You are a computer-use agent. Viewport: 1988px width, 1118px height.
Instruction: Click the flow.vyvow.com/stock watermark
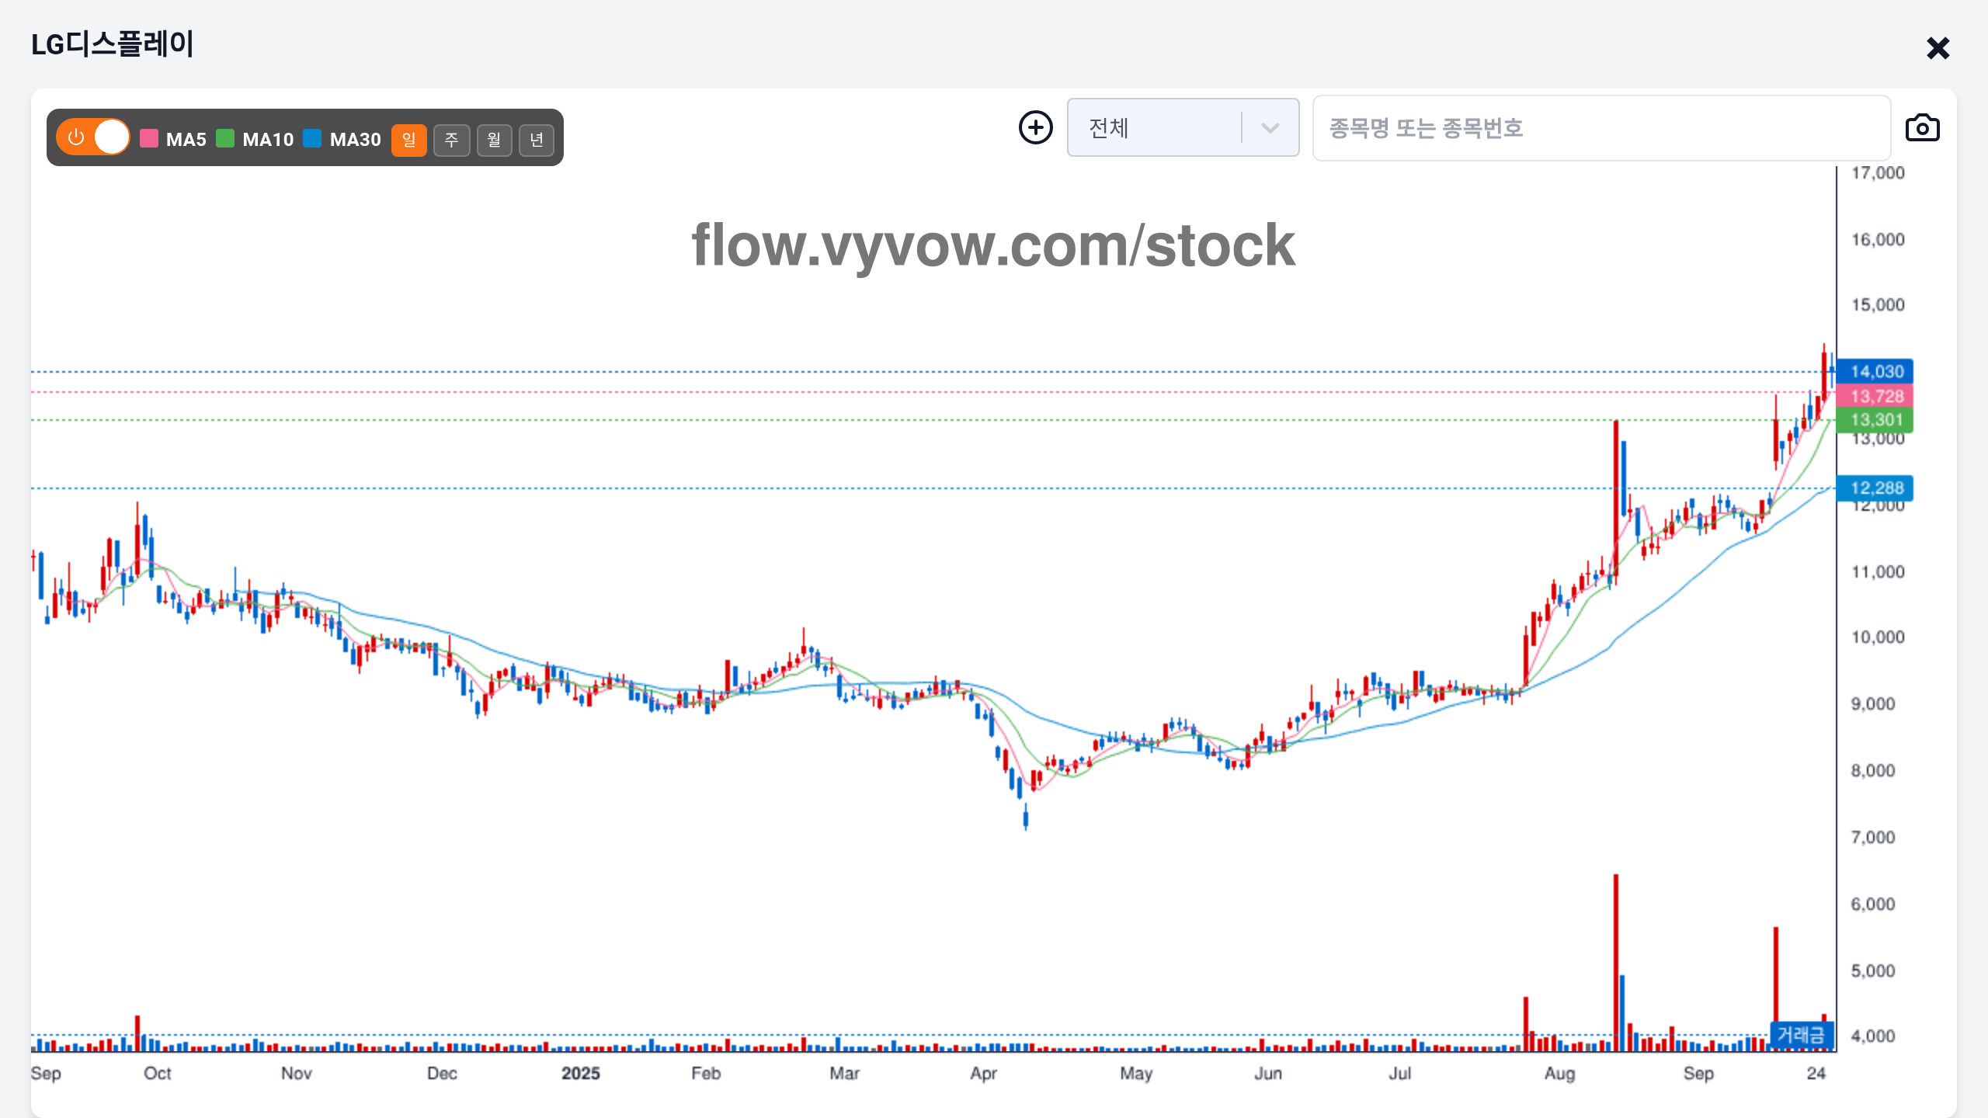[x=993, y=245]
